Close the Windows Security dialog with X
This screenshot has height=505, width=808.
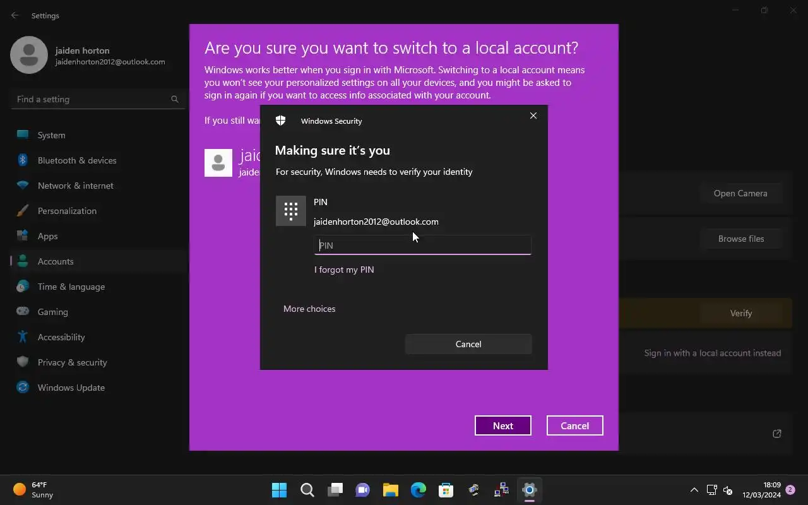tap(533, 116)
